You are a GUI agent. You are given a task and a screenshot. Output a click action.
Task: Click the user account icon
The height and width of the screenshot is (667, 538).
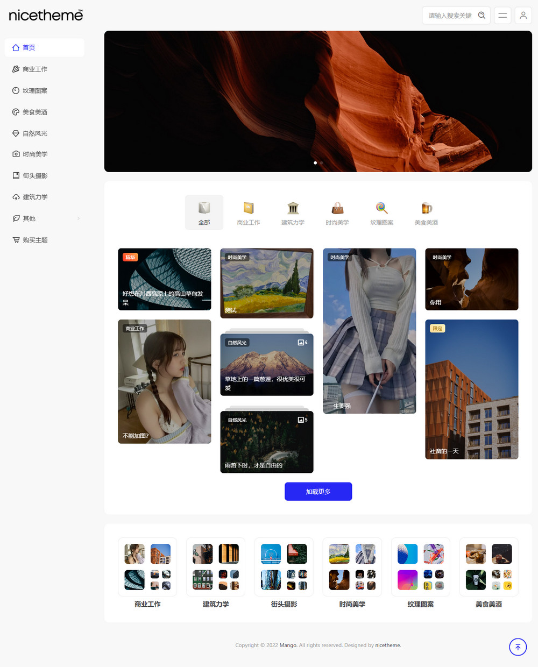tap(523, 16)
